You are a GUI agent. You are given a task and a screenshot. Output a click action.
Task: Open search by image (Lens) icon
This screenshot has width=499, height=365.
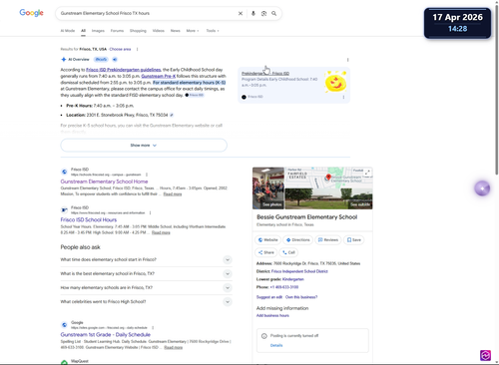point(263,13)
